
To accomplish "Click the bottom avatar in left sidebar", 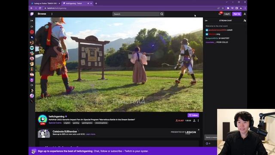I will [x=32, y=101].
